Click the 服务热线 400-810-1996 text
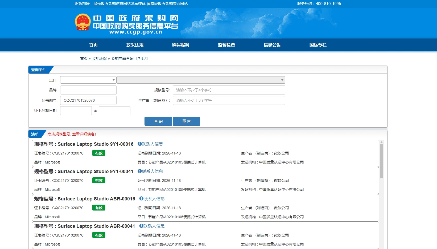The image size is (437, 249). pos(319,4)
